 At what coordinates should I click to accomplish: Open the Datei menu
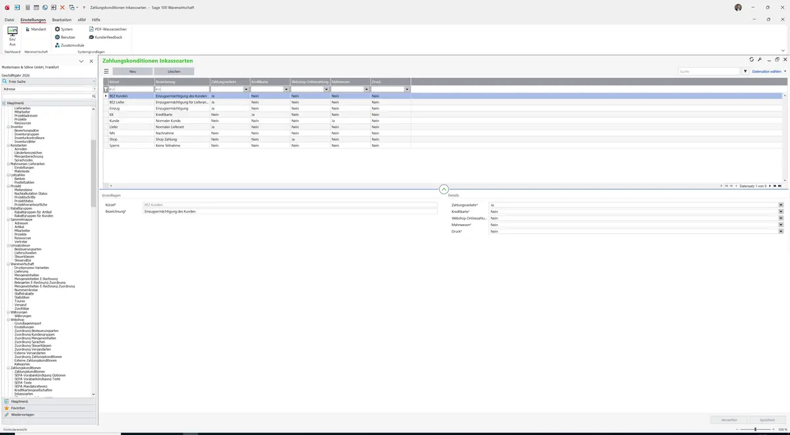pos(9,20)
